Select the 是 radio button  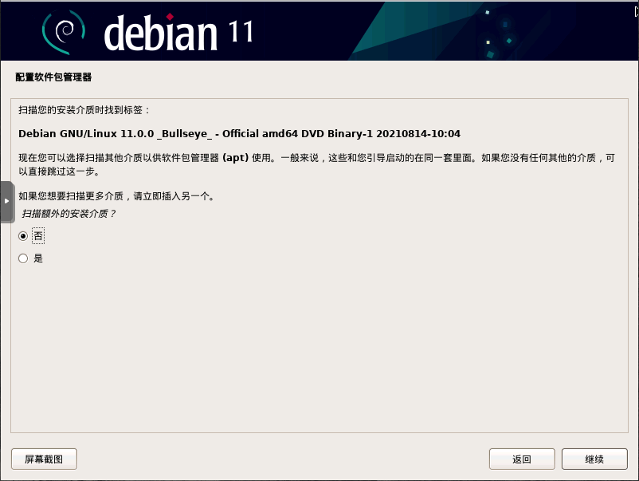click(x=23, y=258)
